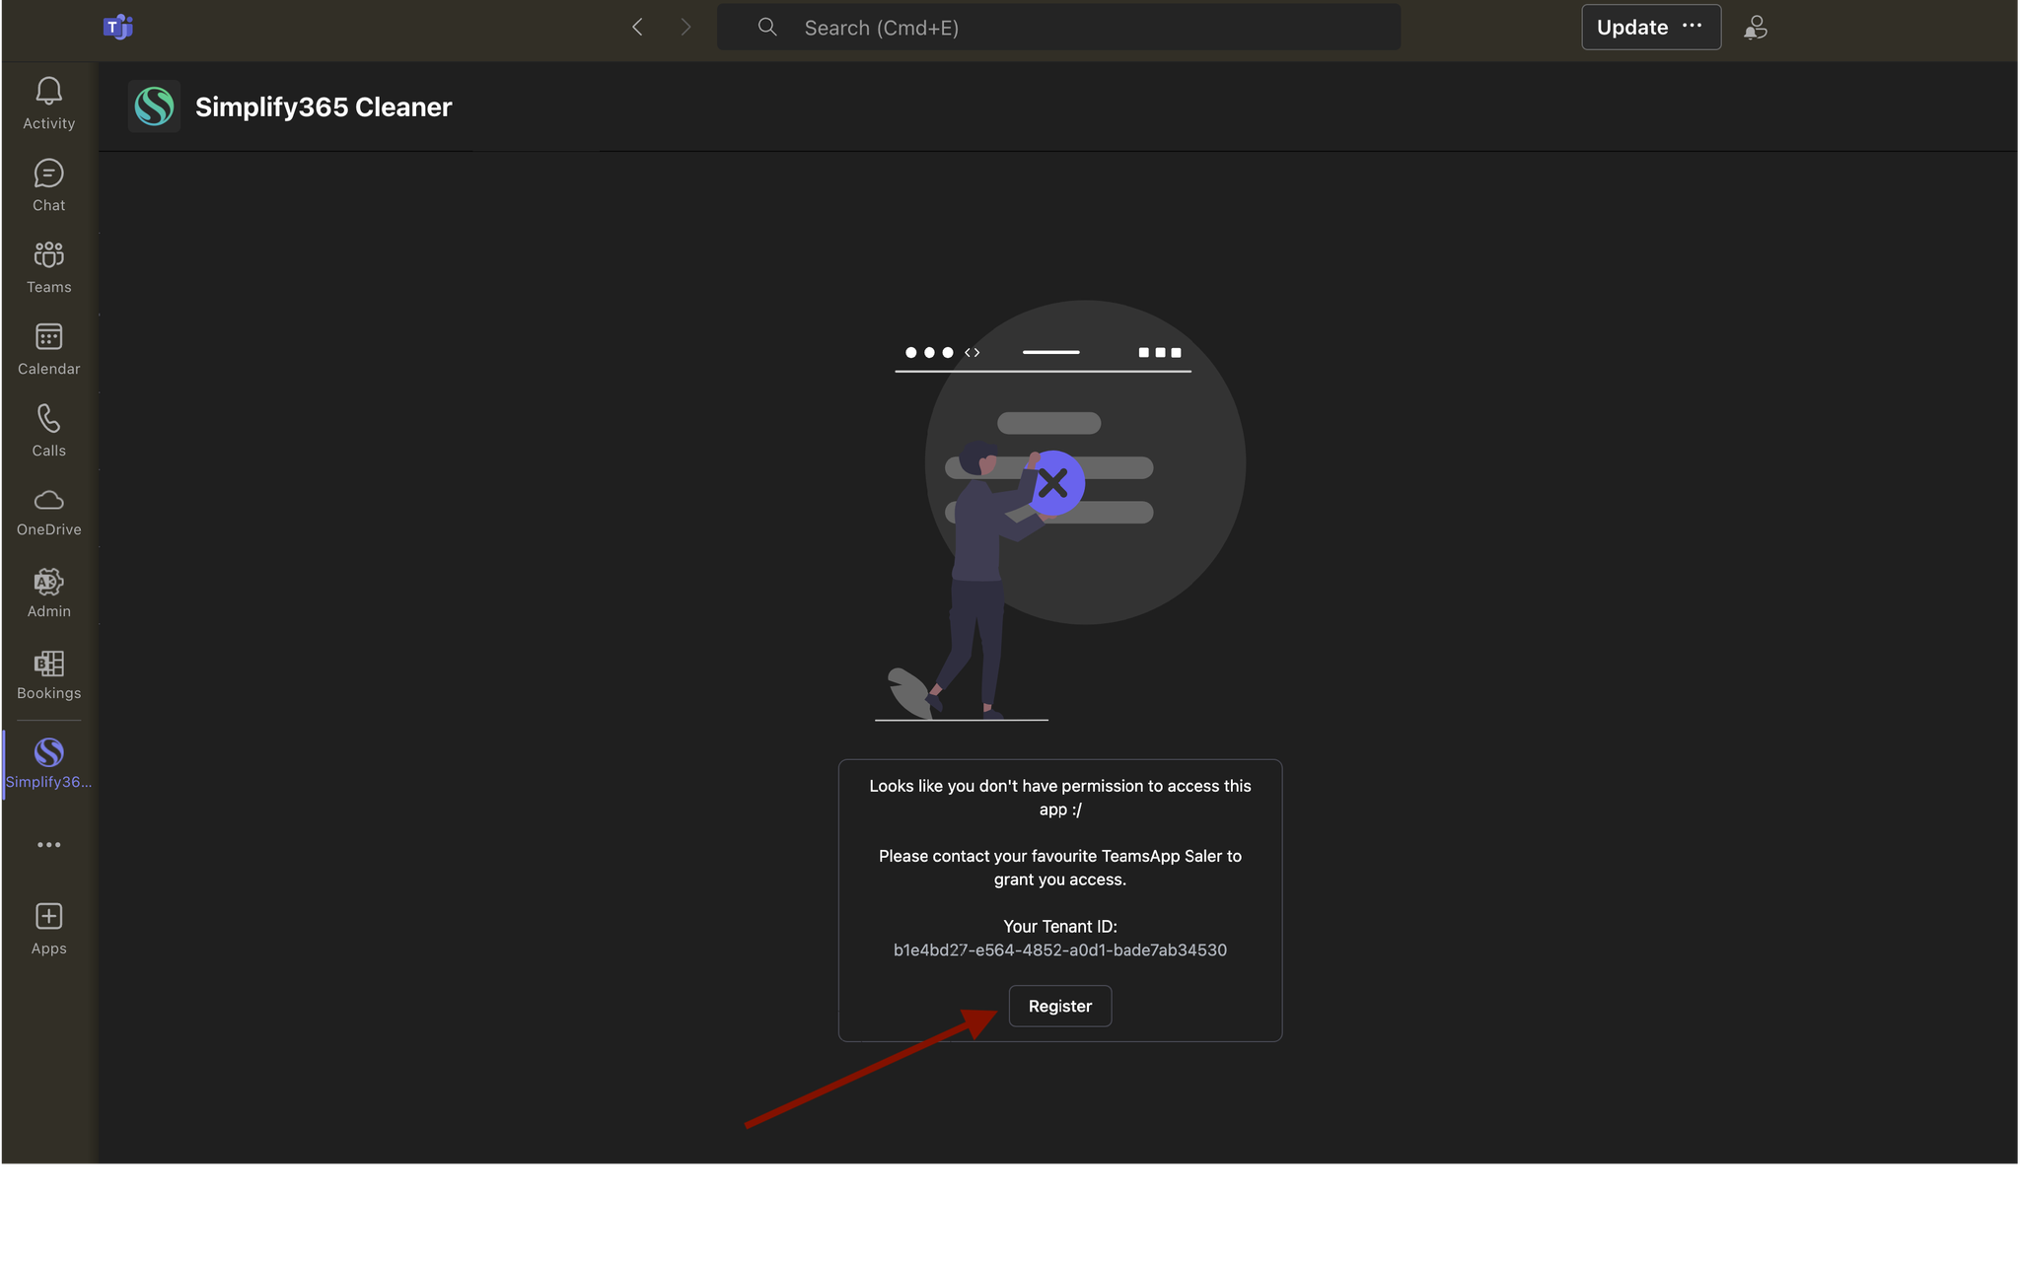This screenshot has width=2020, height=1263.
Task: Click the 'Your Tenant ID:' label
Action: pos(1059,926)
